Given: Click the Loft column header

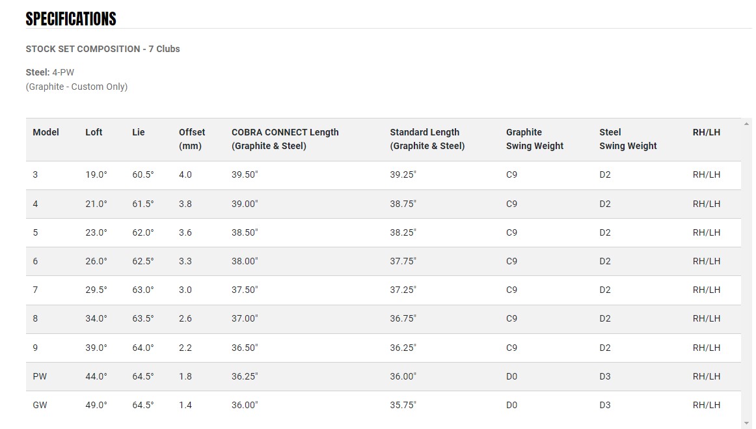Looking at the screenshot, I should (94, 132).
